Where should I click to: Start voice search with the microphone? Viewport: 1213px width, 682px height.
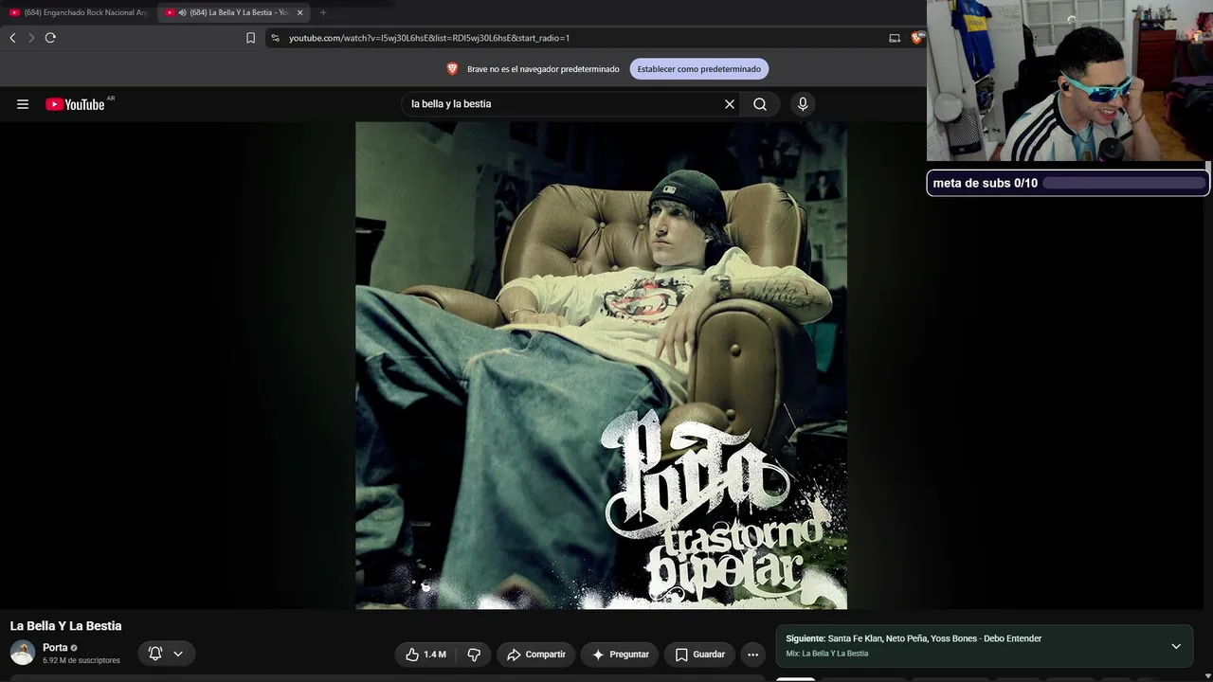point(803,104)
